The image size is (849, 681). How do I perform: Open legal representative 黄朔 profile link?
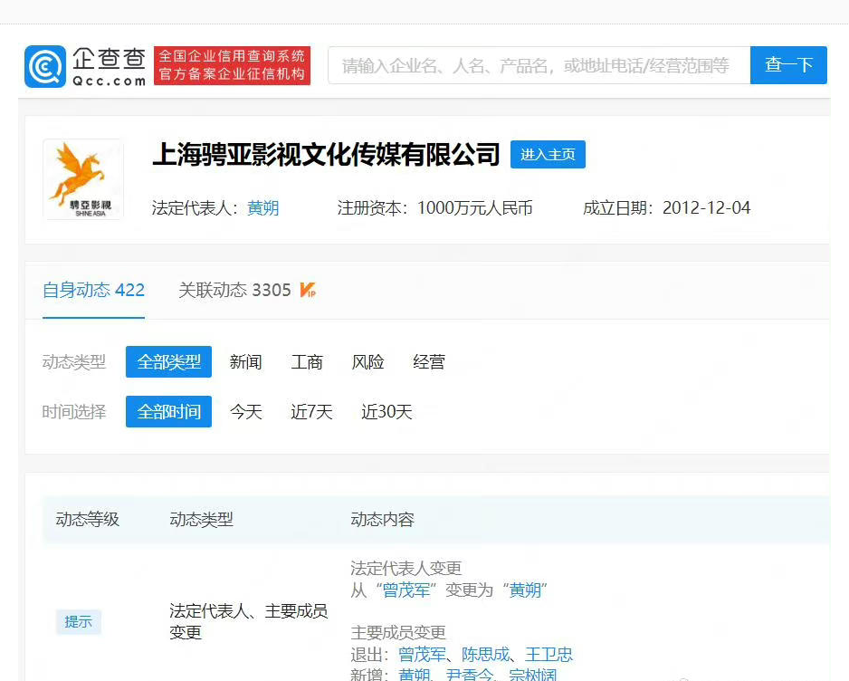pyautogui.click(x=262, y=207)
